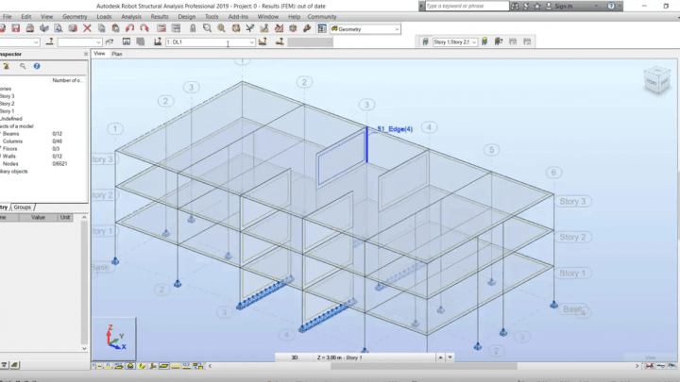
Task: Click the load case table icon left of DL1
Action: [x=158, y=42]
